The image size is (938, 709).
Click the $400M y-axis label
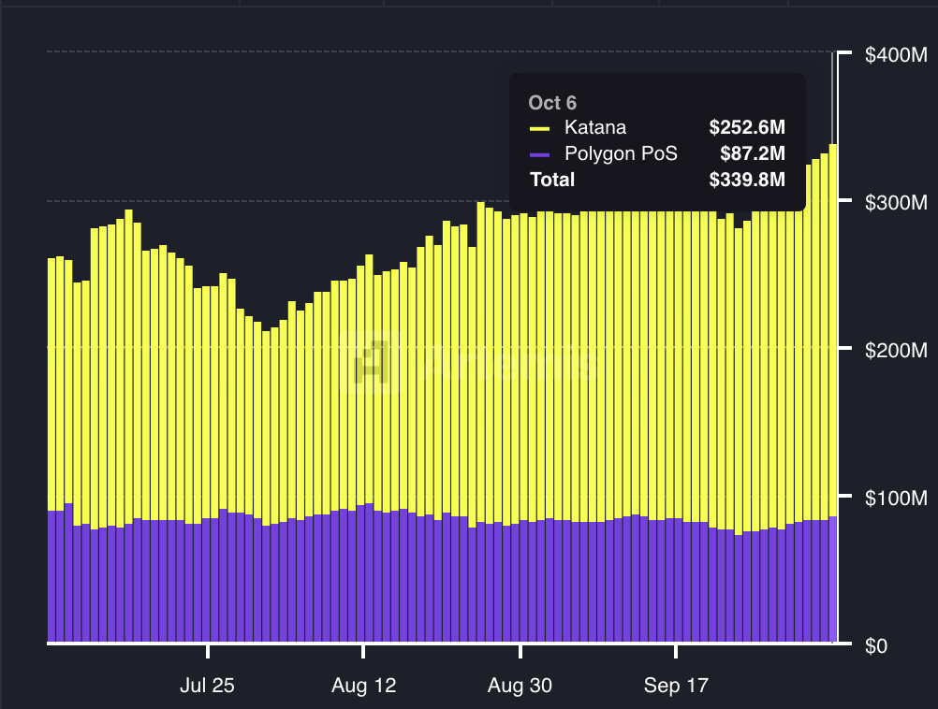coord(896,55)
